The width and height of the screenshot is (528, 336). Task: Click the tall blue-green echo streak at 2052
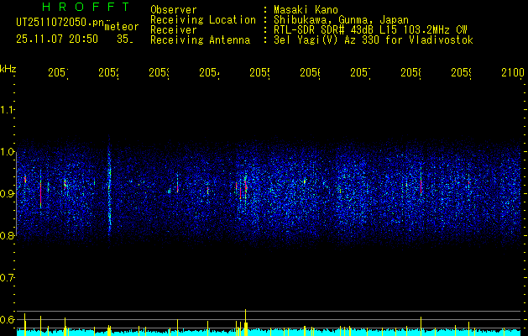(x=109, y=191)
